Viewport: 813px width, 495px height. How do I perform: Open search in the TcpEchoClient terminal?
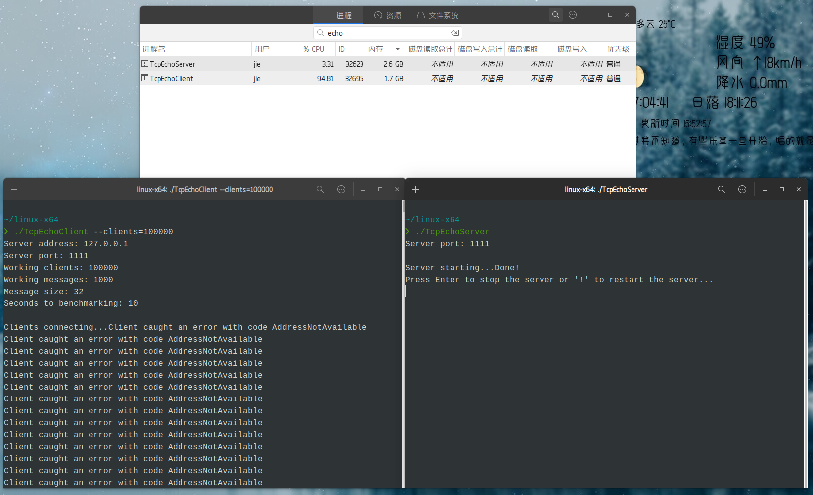(320, 189)
